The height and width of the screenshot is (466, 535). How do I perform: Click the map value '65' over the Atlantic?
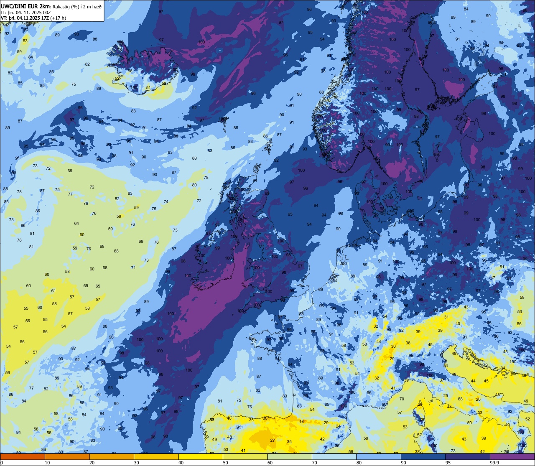[98, 286]
